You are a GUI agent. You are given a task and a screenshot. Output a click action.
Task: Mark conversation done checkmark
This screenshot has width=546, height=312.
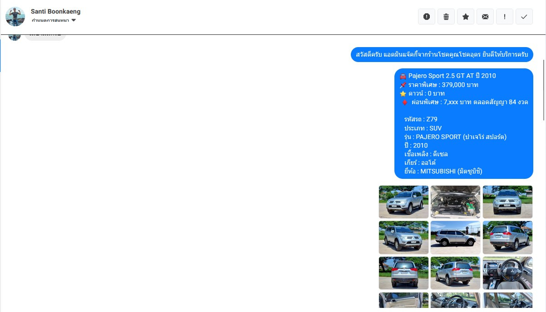(x=524, y=17)
